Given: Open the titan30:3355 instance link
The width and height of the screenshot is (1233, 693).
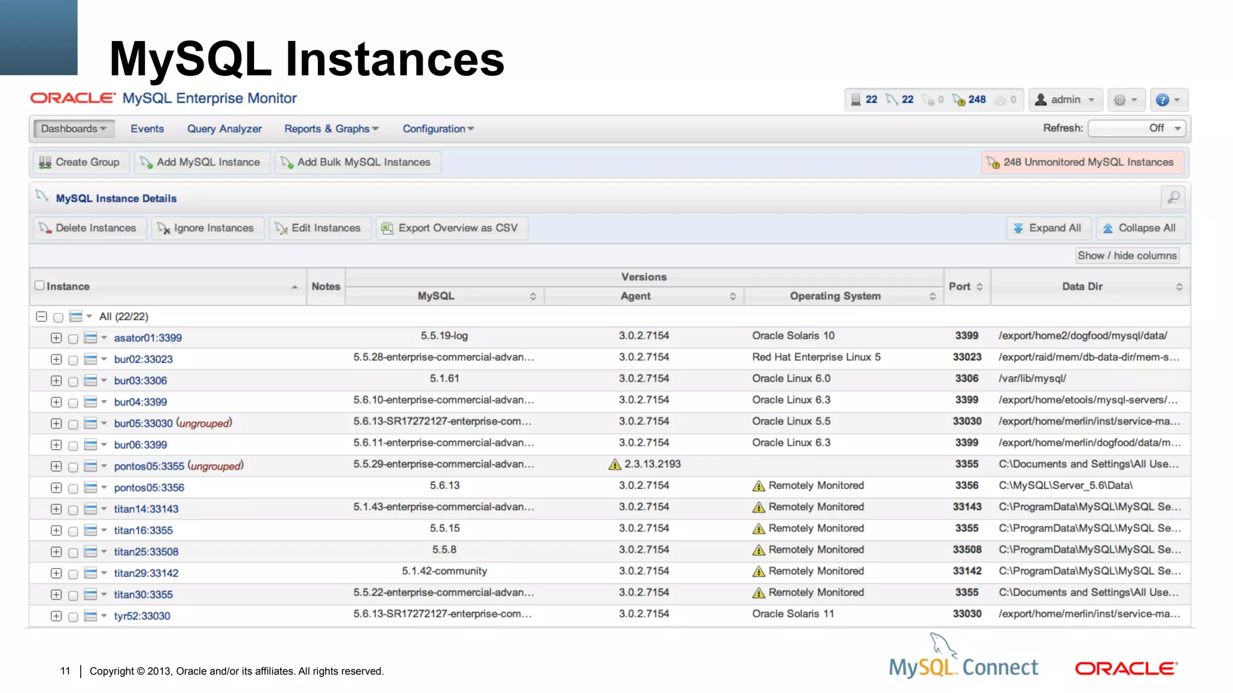Looking at the screenshot, I should pyautogui.click(x=143, y=594).
